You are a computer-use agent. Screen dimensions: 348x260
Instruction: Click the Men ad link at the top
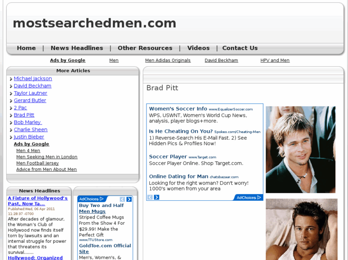point(114,60)
